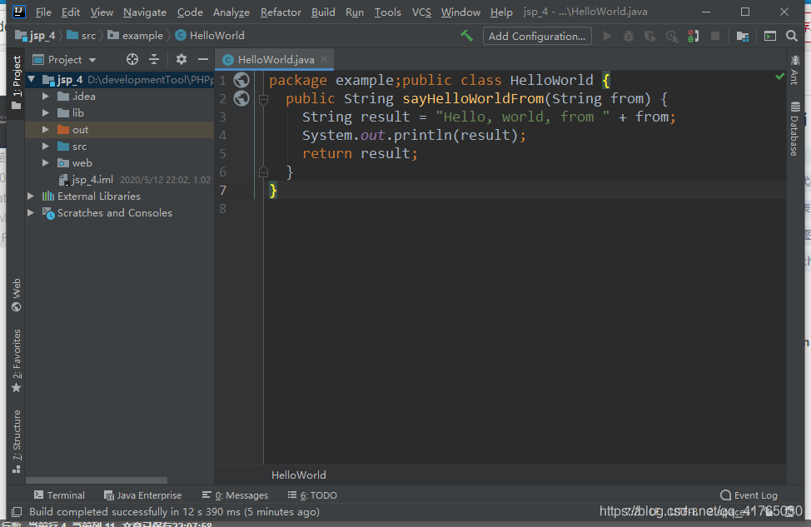The height and width of the screenshot is (527, 811).
Task: Open the Window menu
Action: (460, 12)
